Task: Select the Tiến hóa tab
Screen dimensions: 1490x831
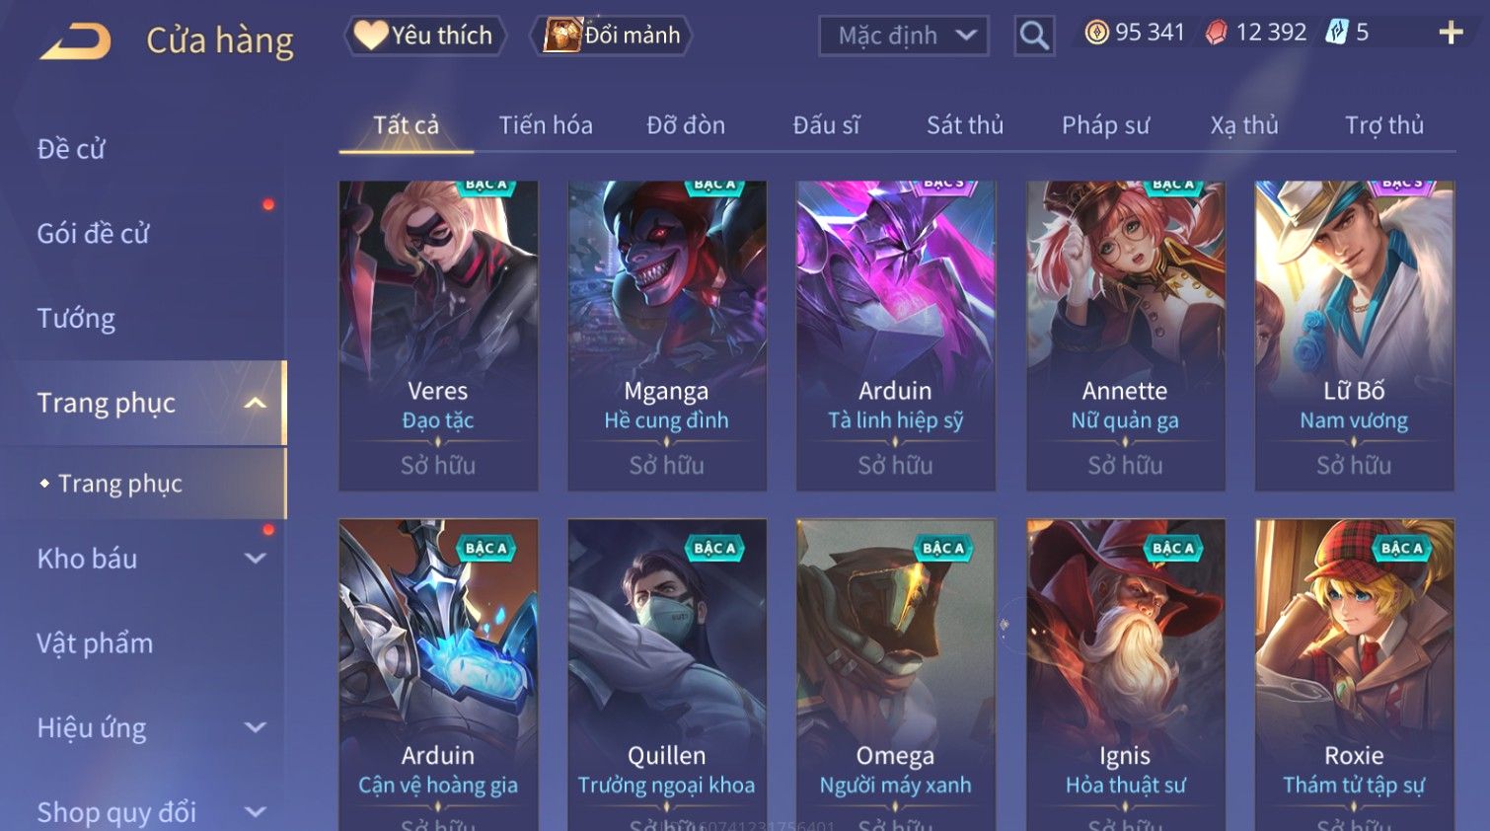Action: pyautogui.click(x=546, y=125)
